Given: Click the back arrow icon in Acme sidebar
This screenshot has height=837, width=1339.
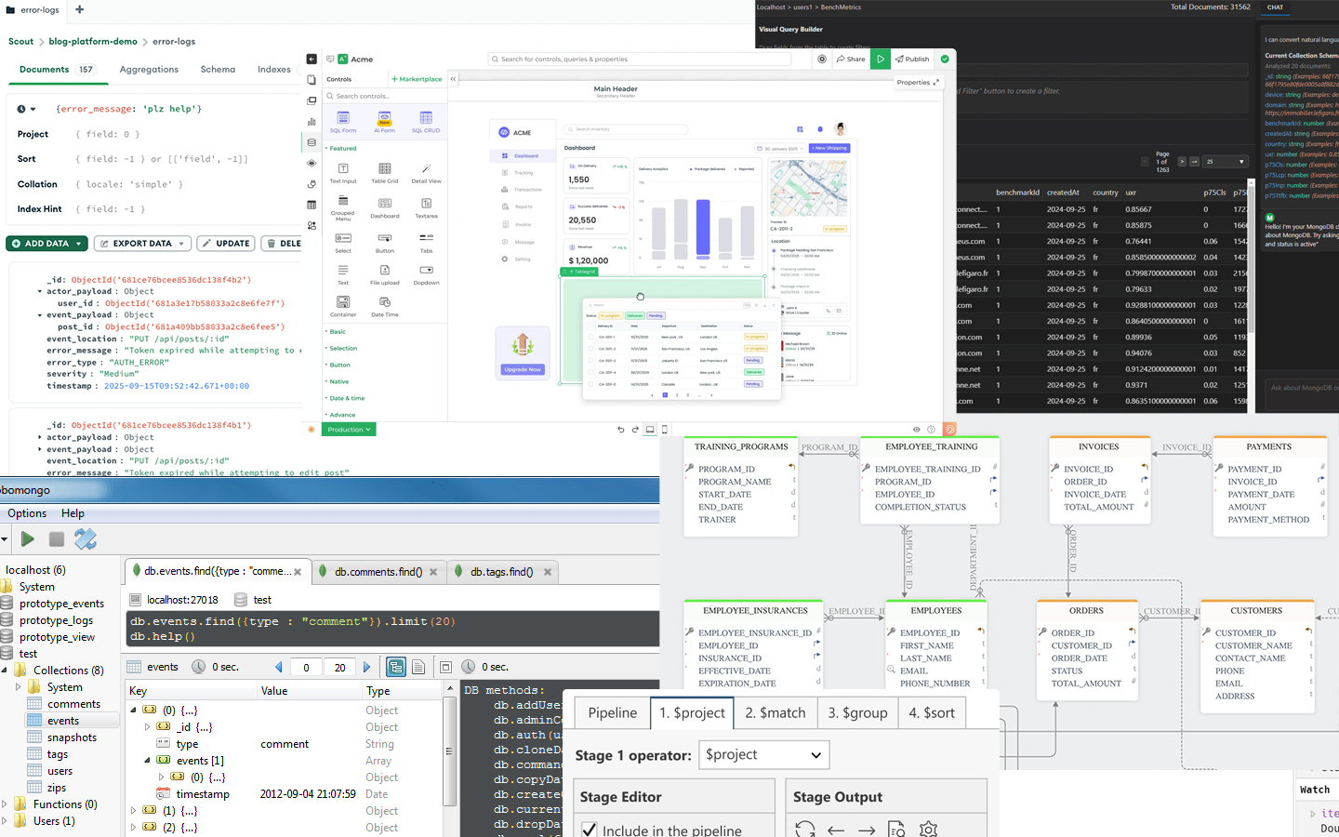Looking at the screenshot, I should click(x=312, y=59).
